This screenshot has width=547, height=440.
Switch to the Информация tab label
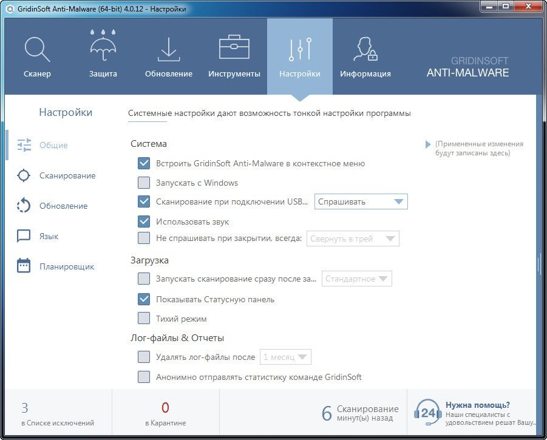pos(365,74)
